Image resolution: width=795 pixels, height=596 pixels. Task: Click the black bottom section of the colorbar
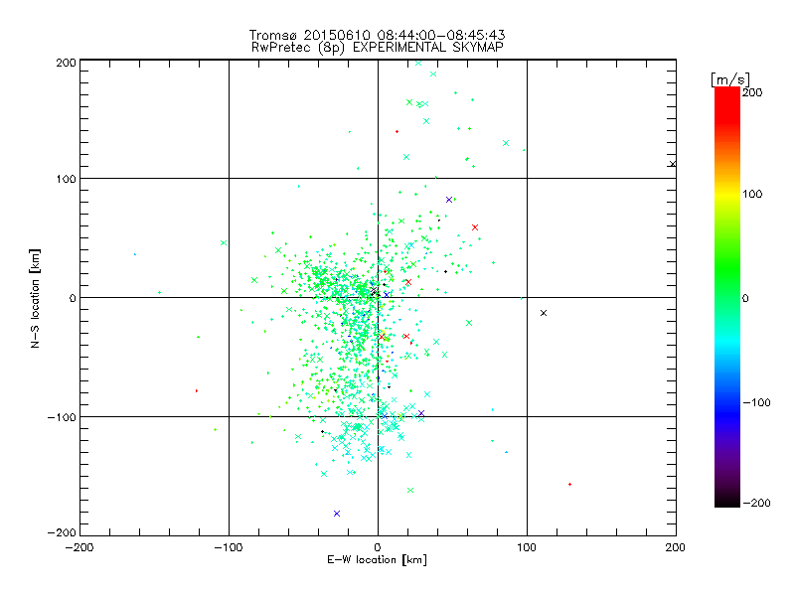(x=727, y=500)
